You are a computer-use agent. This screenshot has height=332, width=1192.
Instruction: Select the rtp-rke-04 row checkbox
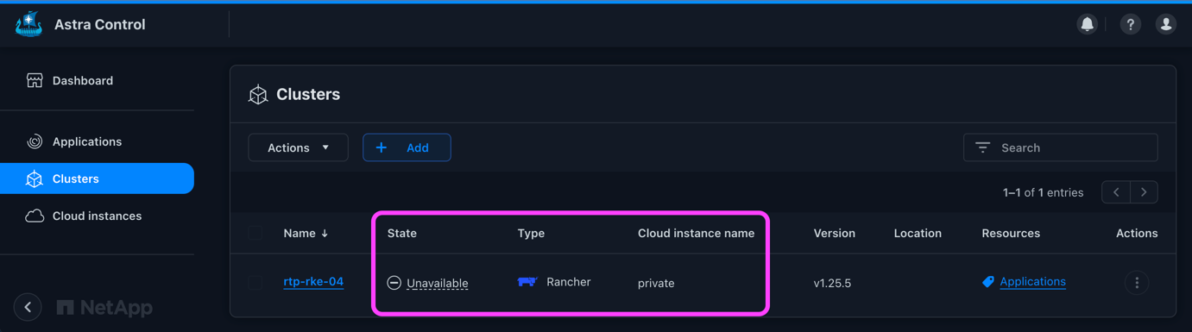tap(255, 282)
